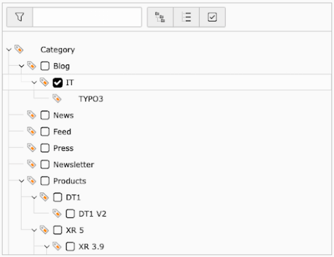Click the tag icon beside Category
Image resolution: width=334 pixels, height=257 pixels.
coord(20,49)
